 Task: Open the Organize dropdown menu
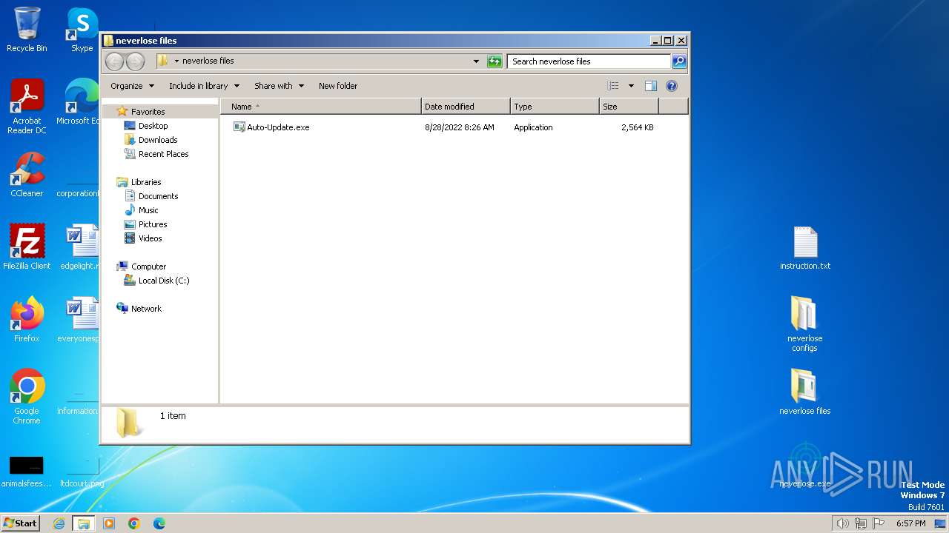(x=133, y=86)
